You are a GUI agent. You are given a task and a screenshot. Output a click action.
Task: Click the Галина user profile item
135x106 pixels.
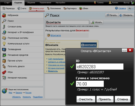99,3
